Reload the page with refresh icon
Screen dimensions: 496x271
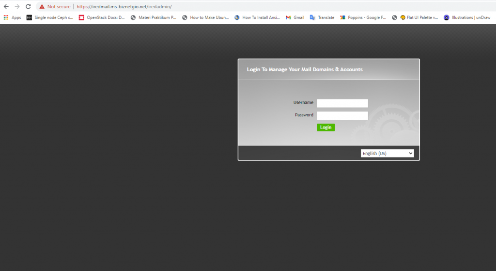pyautogui.click(x=28, y=7)
